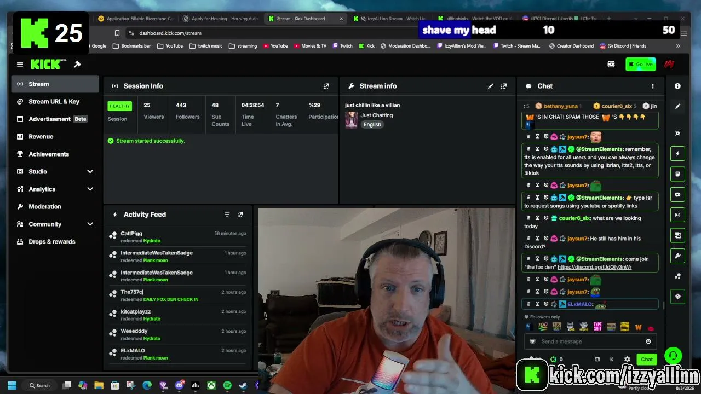Image resolution: width=701 pixels, height=394 pixels.
Task: Open File Explorer from the taskbar
Action: tap(99, 385)
